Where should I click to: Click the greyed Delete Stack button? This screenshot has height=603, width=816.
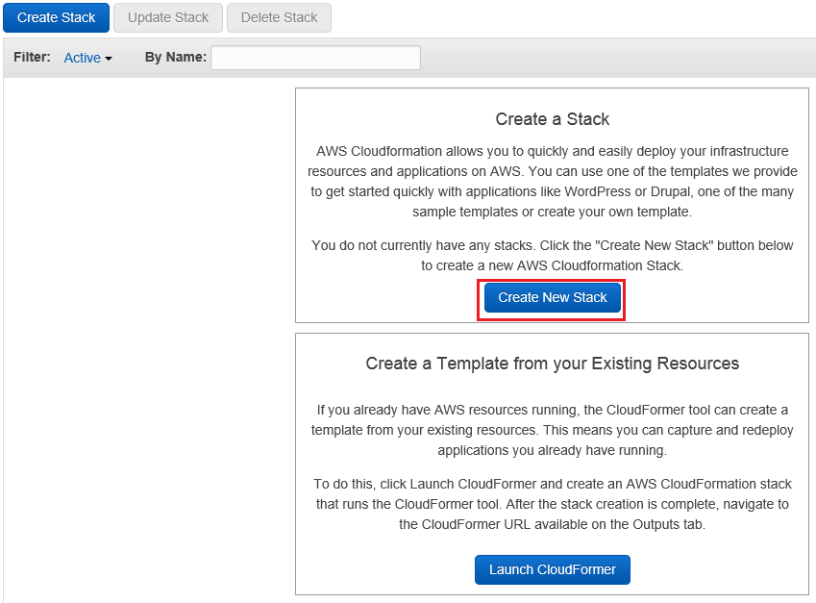pos(279,17)
